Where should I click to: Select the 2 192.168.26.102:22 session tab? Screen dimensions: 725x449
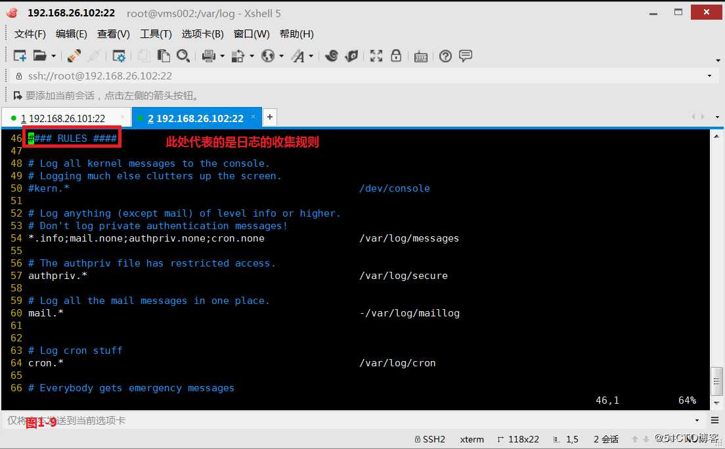[196, 118]
